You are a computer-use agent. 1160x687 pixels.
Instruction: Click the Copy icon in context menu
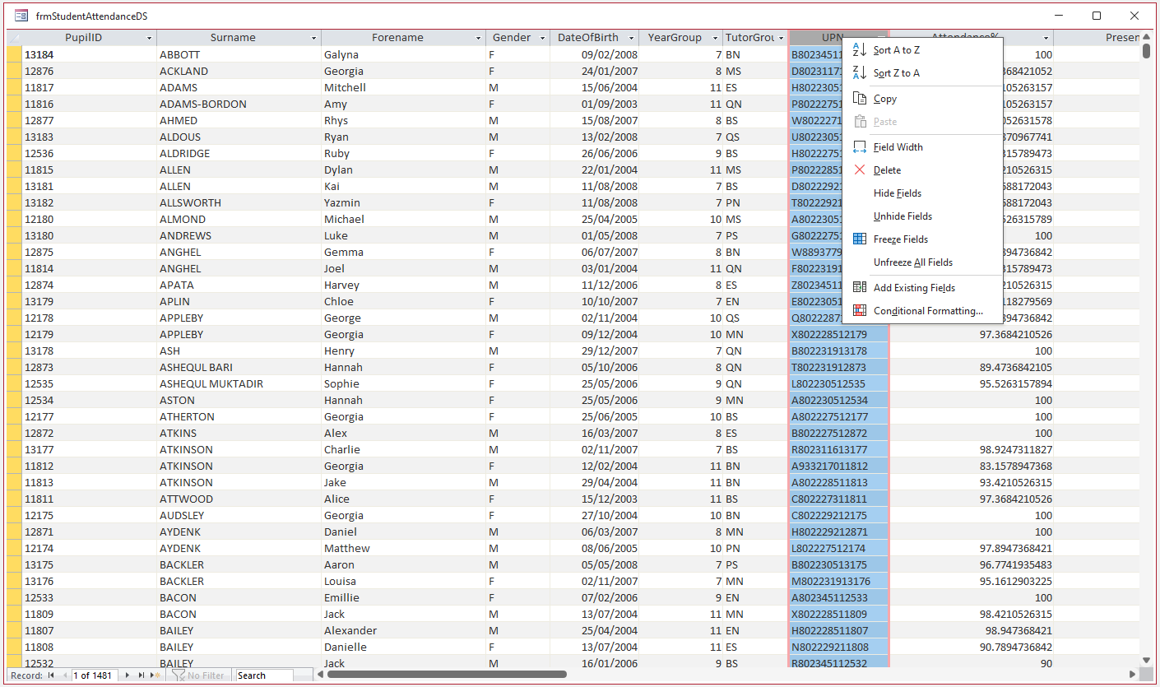[x=859, y=99]
